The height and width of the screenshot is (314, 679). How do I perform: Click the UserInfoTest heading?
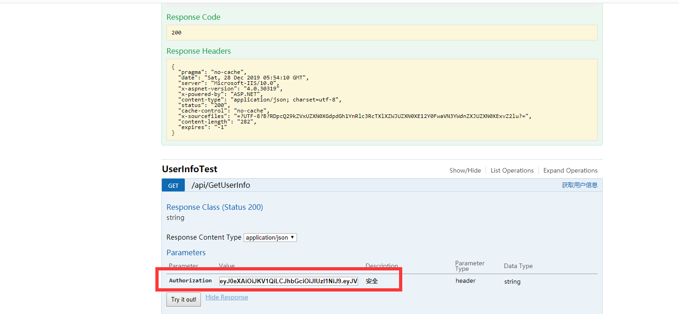(189, 169)
